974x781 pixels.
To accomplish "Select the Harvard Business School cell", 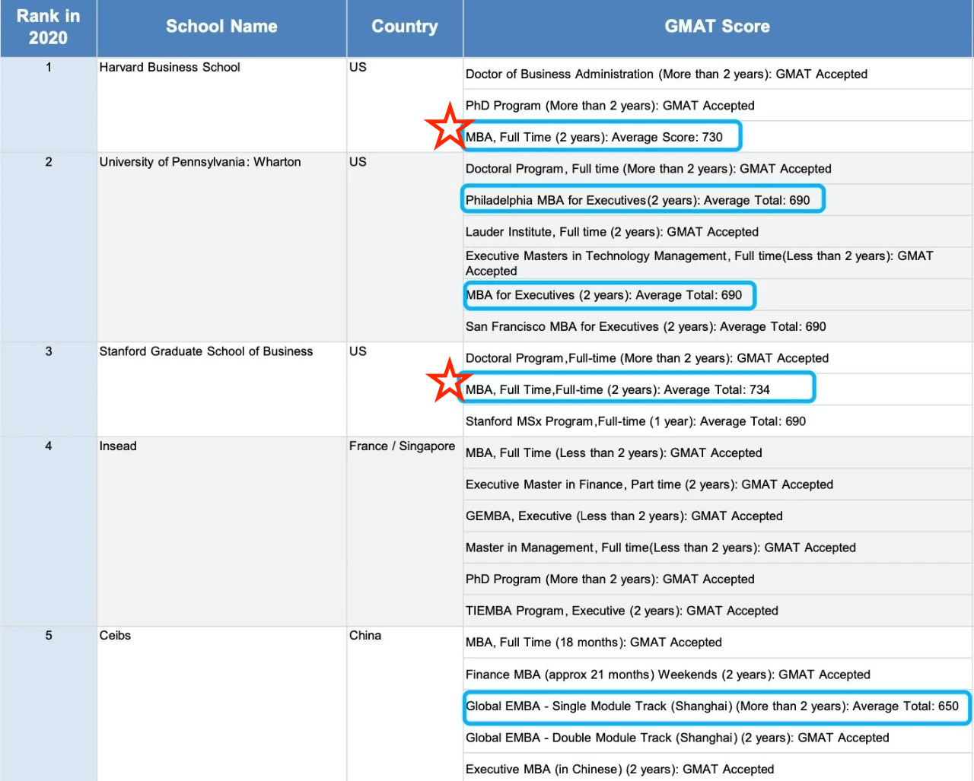I will [x=170, y=68].
